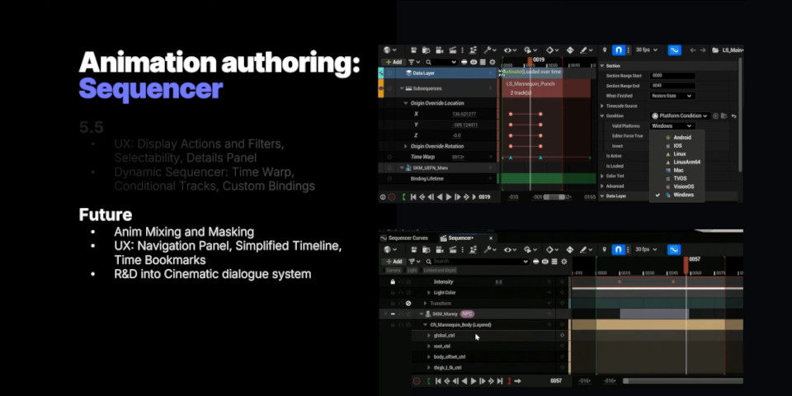
Task: Toggle the lock on the Intensity track
Action: pos(393,281)
